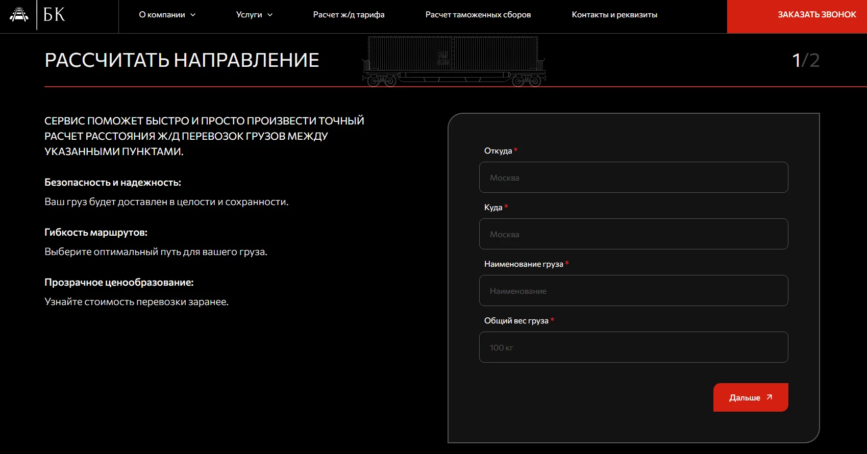Go to Расчет ж/д тарифа page
The image size is (867, 454).
349,15
